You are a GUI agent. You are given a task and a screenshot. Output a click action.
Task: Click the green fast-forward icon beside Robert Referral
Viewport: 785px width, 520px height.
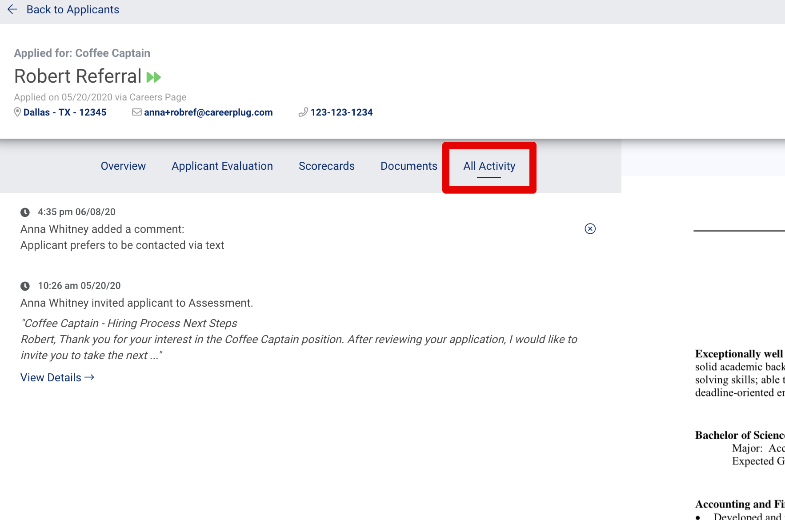[154, 76]
